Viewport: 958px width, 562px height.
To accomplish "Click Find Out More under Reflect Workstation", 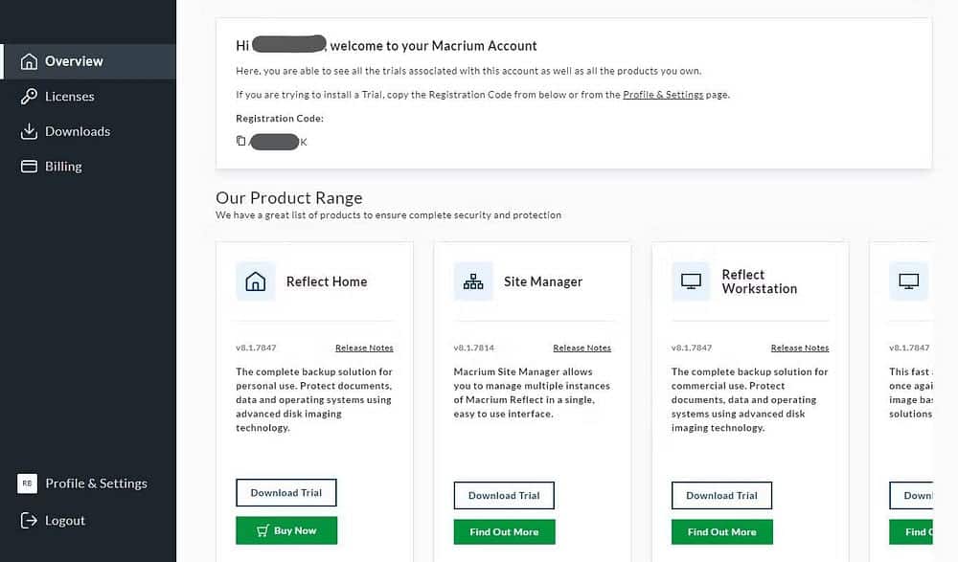I will click(721, 531).
